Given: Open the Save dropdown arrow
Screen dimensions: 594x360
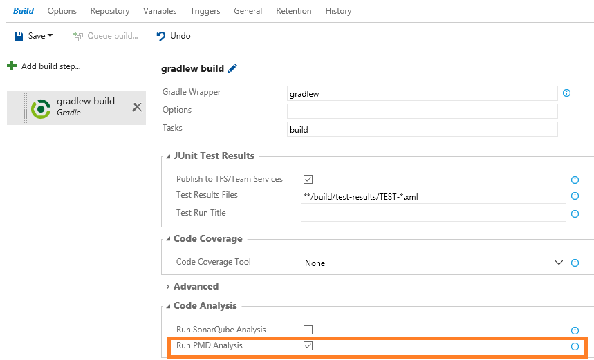Looking at the screenshot, I should (x=50, y=35).
